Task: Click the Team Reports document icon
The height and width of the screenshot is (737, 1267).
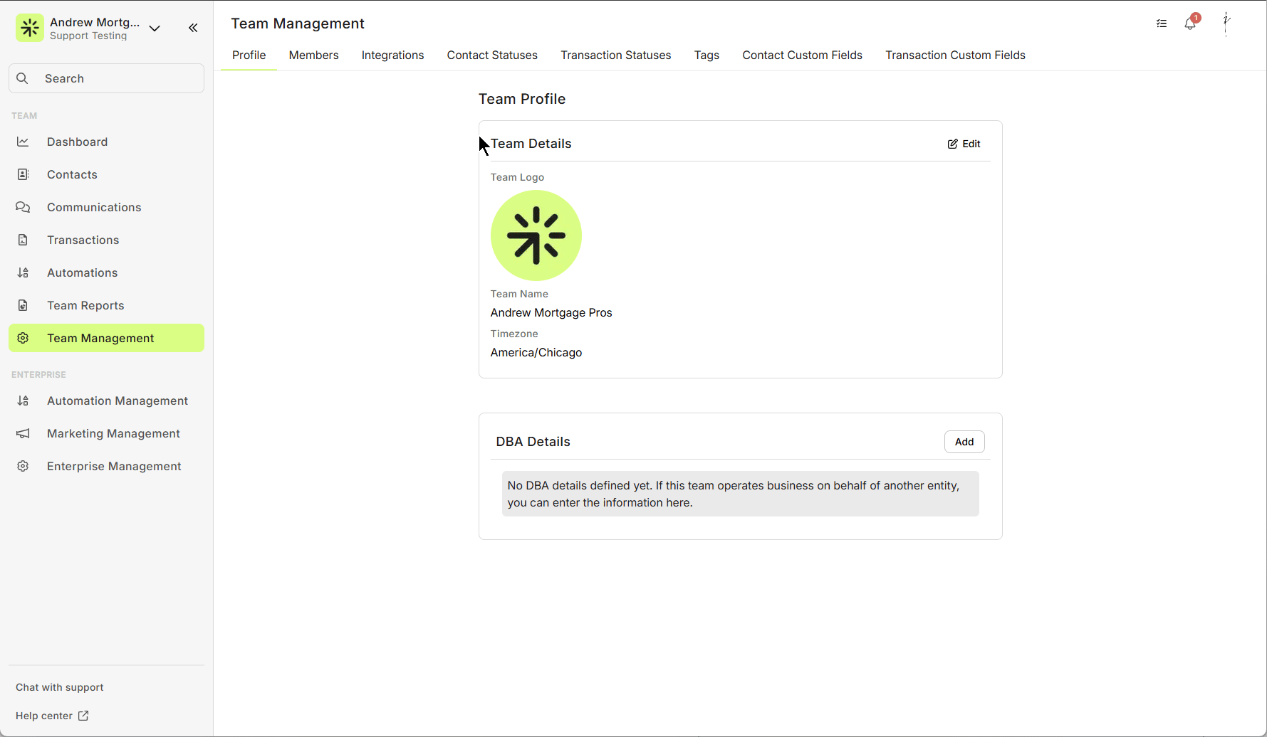Action: tap(23, 305)
